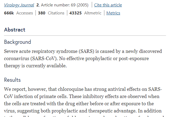Click the Cite this article link
Image resolution: width=170 pixels, height=117 pixels.
[108, 5]
